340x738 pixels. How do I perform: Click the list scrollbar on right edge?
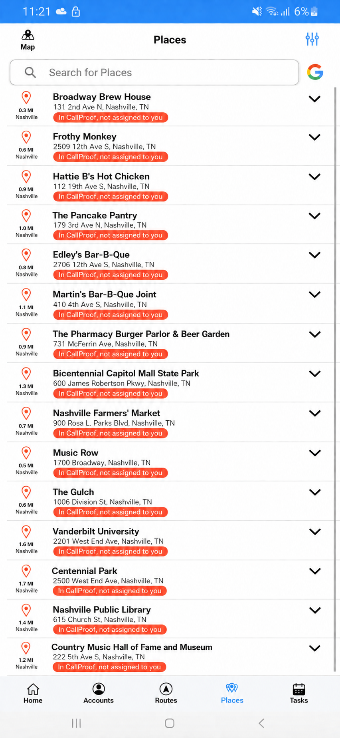pyautogui.click(x=335, y=380)
